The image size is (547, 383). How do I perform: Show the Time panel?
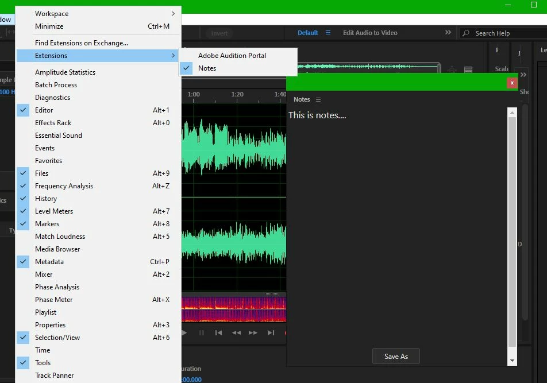pyautogui.click(x=99, y=350)
